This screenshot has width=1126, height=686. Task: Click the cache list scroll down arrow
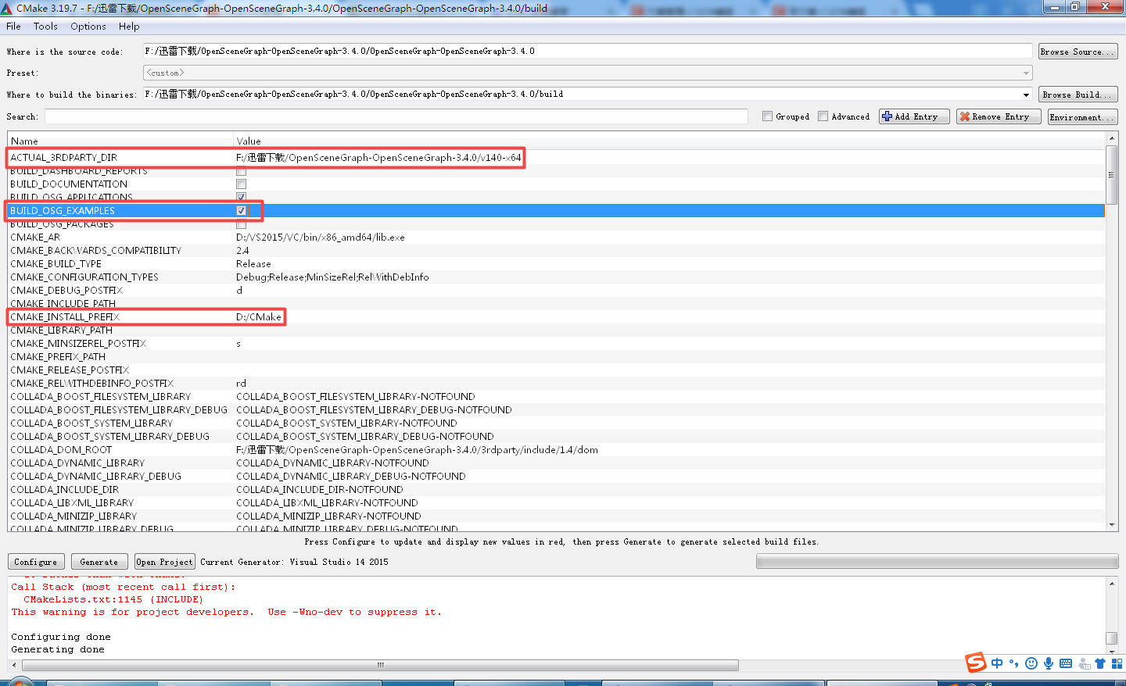coord(1112,525)
